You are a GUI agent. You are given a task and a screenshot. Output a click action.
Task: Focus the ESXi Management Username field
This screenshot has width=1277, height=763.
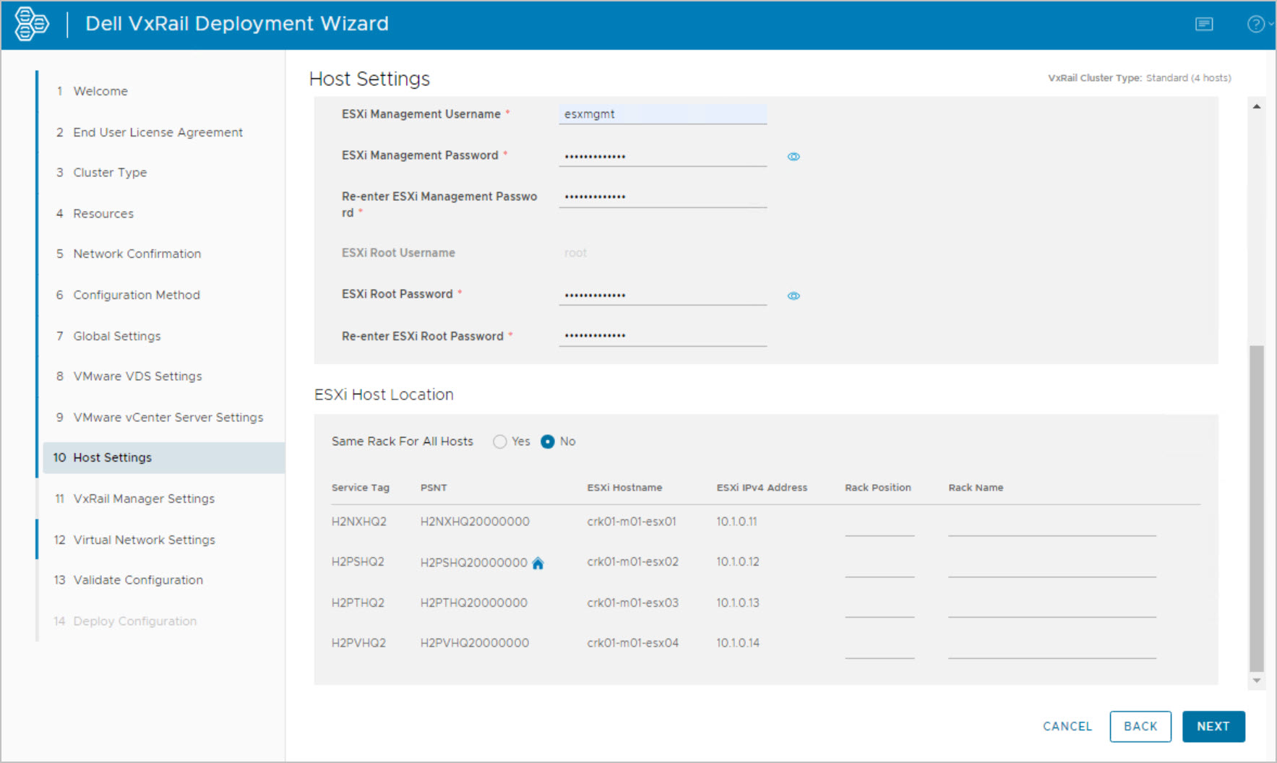point(662,114)
